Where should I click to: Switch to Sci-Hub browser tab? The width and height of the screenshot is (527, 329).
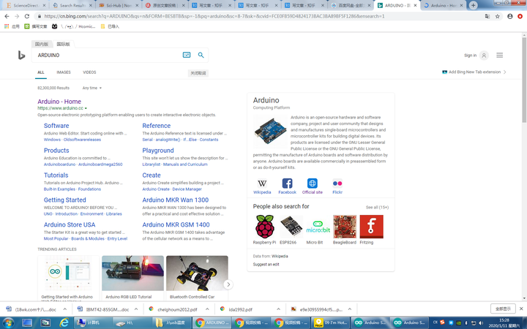pyautogui.click(x=118, y=5)
